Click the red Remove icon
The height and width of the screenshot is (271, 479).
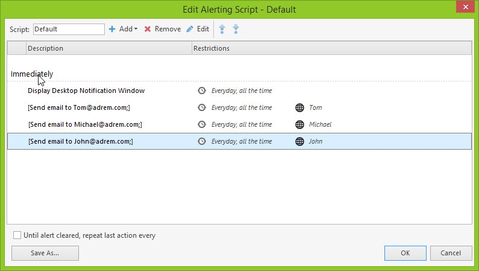coord(148,29)
